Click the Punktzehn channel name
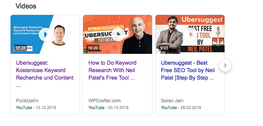The width and height of the screenshot is (263, 126). point(27,101)
